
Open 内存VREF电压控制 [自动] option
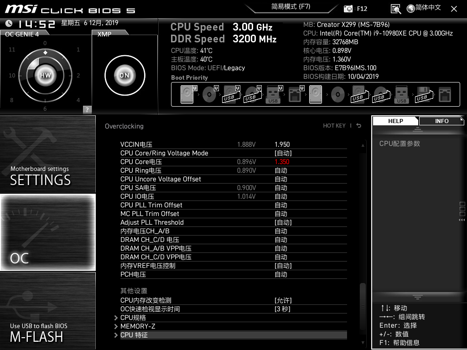283,266
